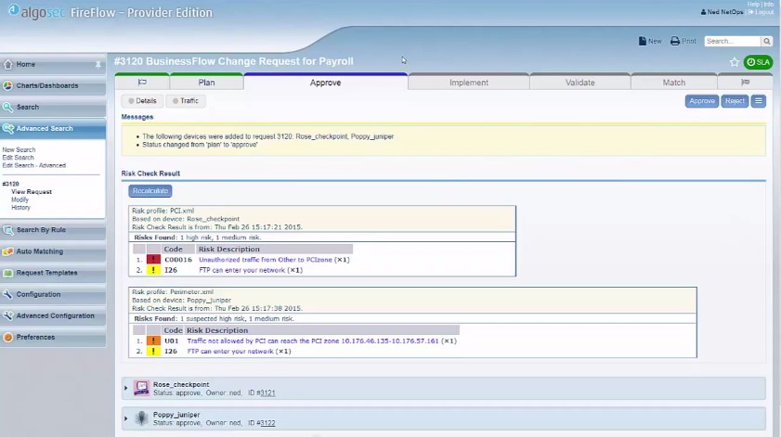781x437 pixels.
Task: Open Traffic not allowed by PCI link
Action: (313, 341)
